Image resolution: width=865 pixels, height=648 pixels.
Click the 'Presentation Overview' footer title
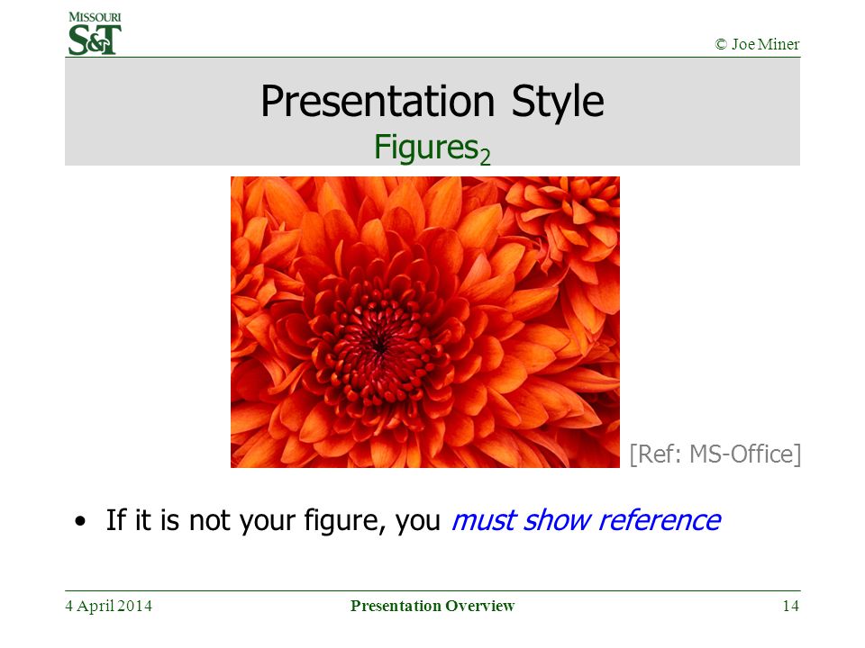432,606
